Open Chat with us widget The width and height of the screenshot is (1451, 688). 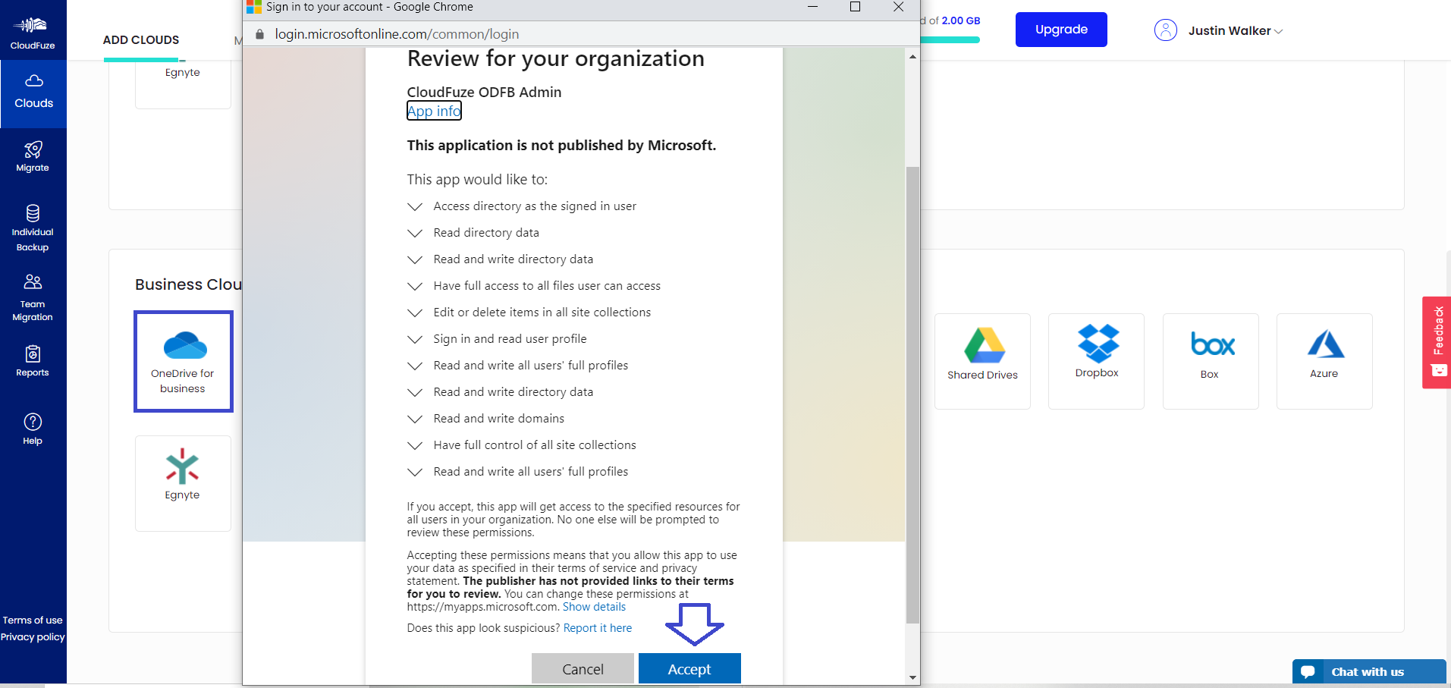[1369, 672]
